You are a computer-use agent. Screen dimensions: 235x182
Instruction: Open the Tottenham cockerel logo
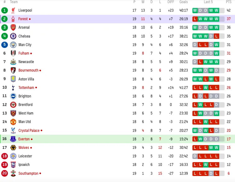[x=13, y=88]
